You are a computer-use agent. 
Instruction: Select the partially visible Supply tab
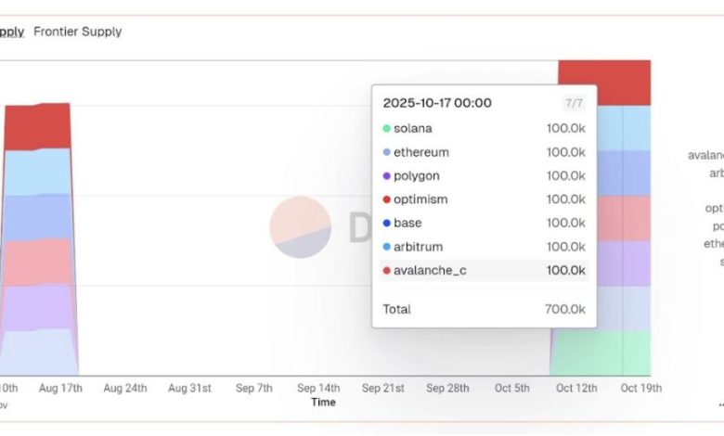11,32
